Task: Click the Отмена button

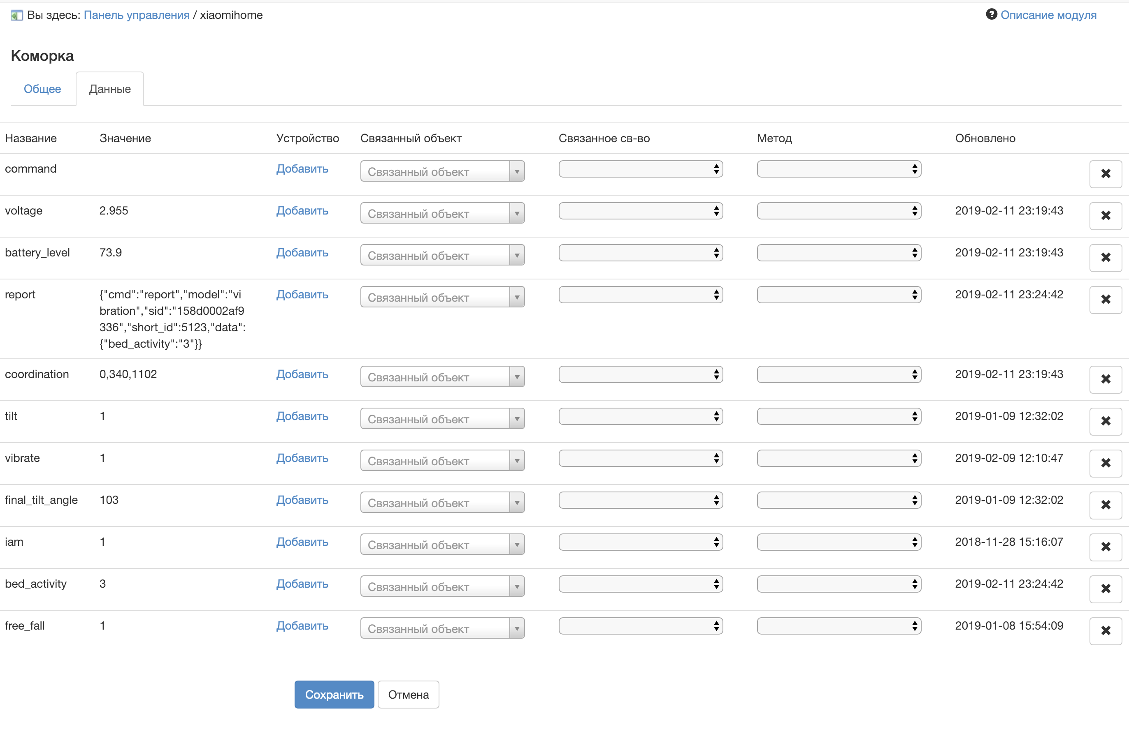Action: (x=408, y=694)
